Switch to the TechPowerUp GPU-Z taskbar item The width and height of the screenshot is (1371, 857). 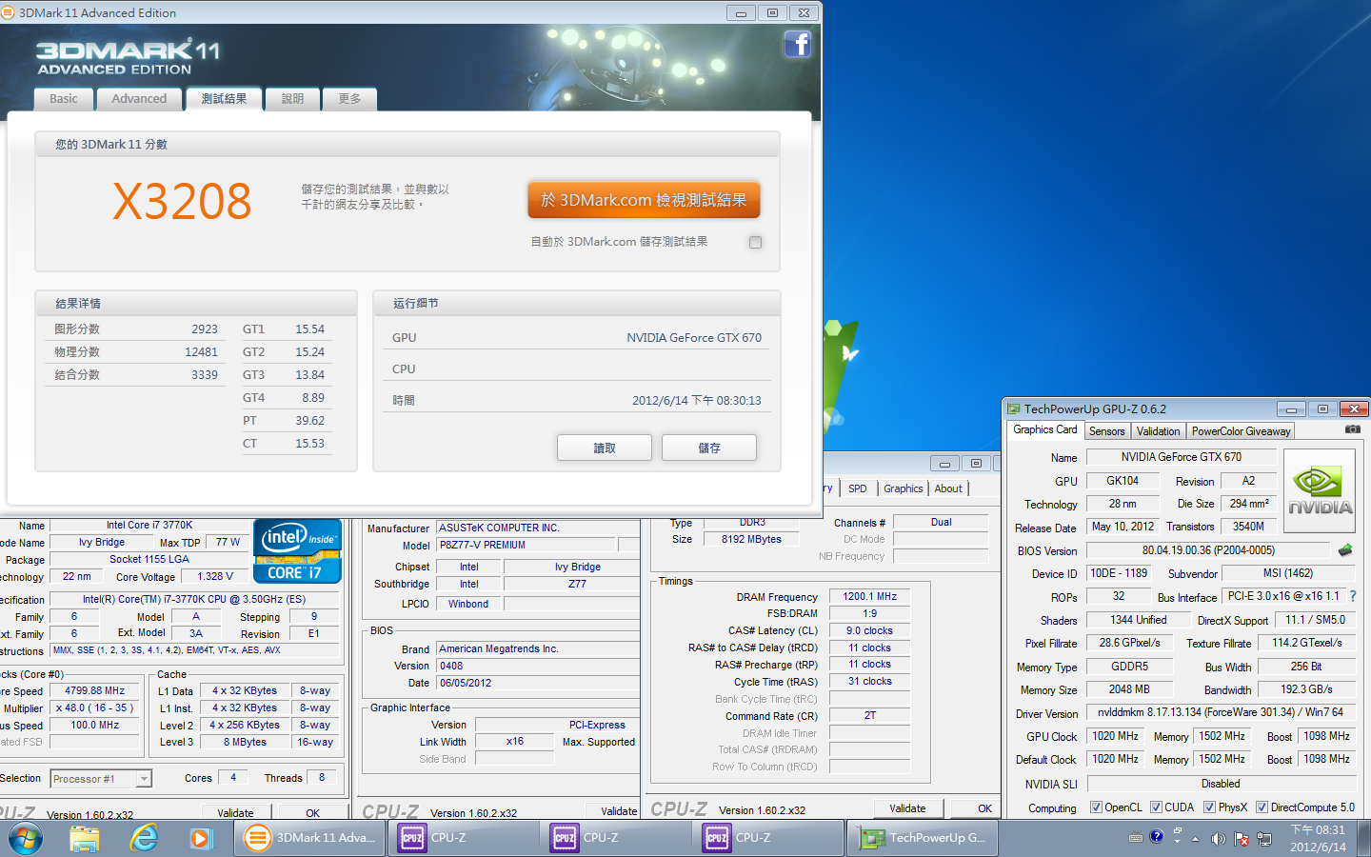click(x=923, y=838)
